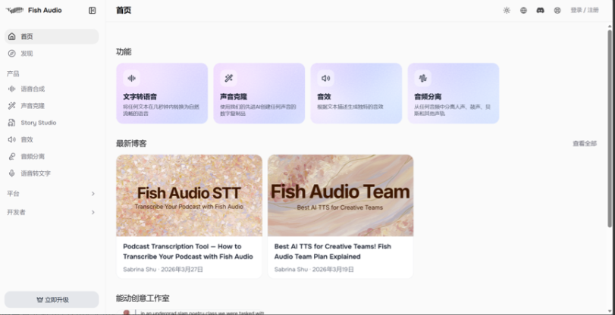Image resolution: width=615 pixels, height=315 pixels.
Task: Click the waveform icon on 文字转语音 card
Action: tap(131, 78)
